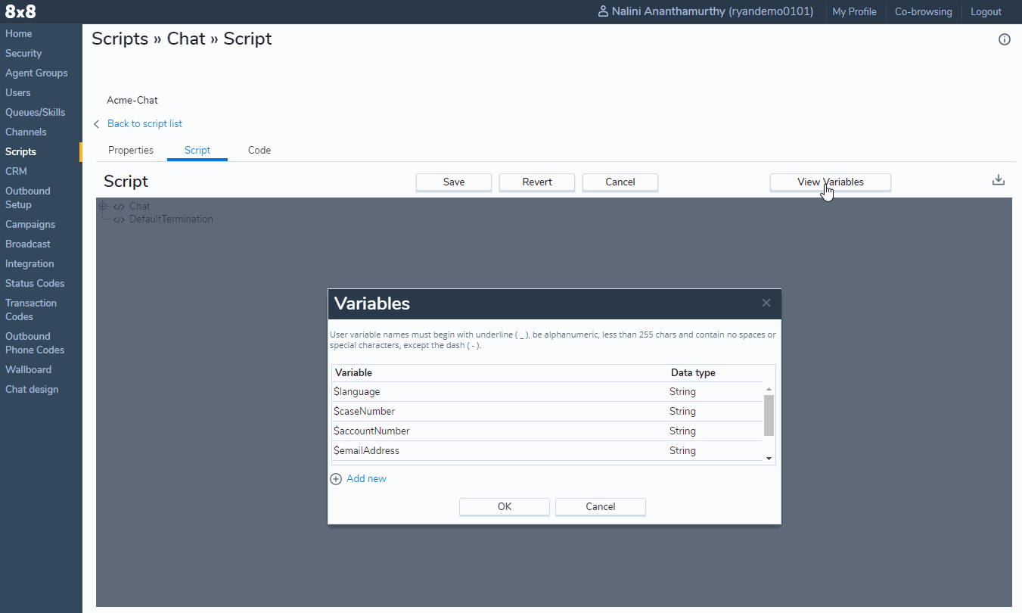The height and width of the screenshot is (613, 1022).
Task: Confirm the Variables dialog with OK
Action: pos(505,506)
